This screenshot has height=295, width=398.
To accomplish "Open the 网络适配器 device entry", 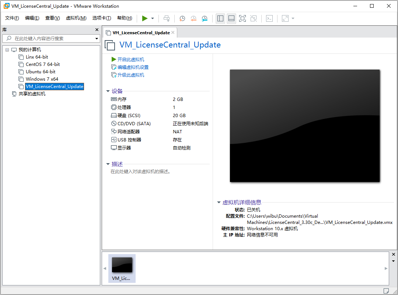I will click(x=125, y=132).
